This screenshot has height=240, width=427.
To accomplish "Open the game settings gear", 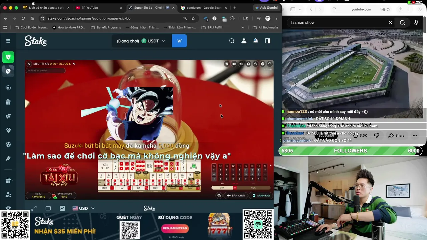I will (248, 64).
